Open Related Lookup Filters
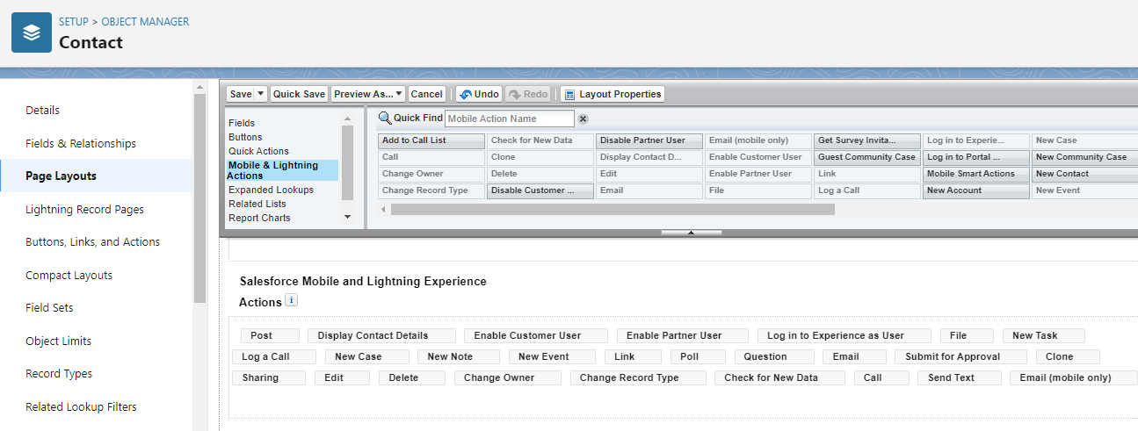1138x431 pixels. point(81,406)
